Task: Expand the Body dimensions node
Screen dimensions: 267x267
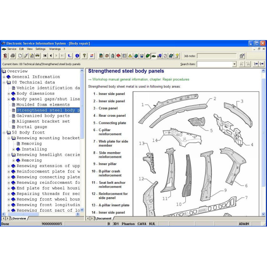Action: pyautogui.click(x=9, y=94)
